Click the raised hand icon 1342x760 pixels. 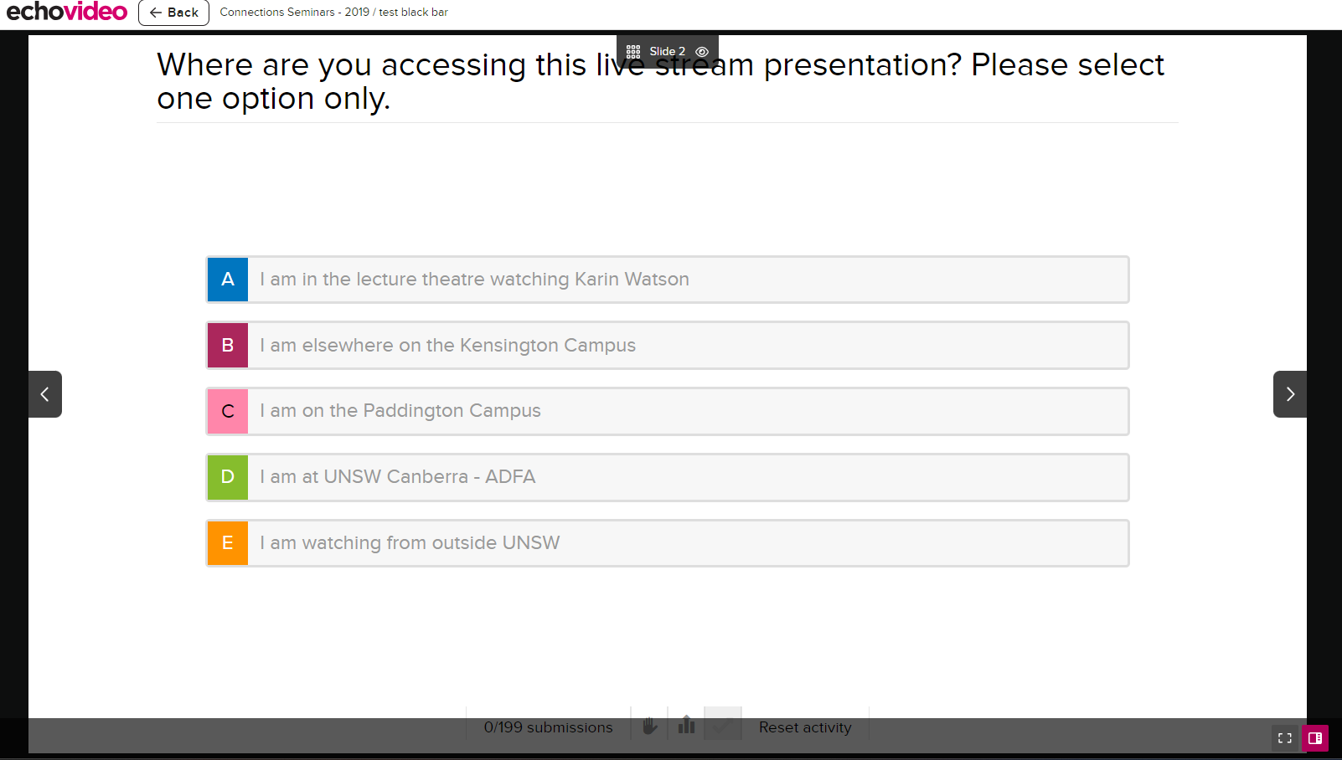coord(650,726)
